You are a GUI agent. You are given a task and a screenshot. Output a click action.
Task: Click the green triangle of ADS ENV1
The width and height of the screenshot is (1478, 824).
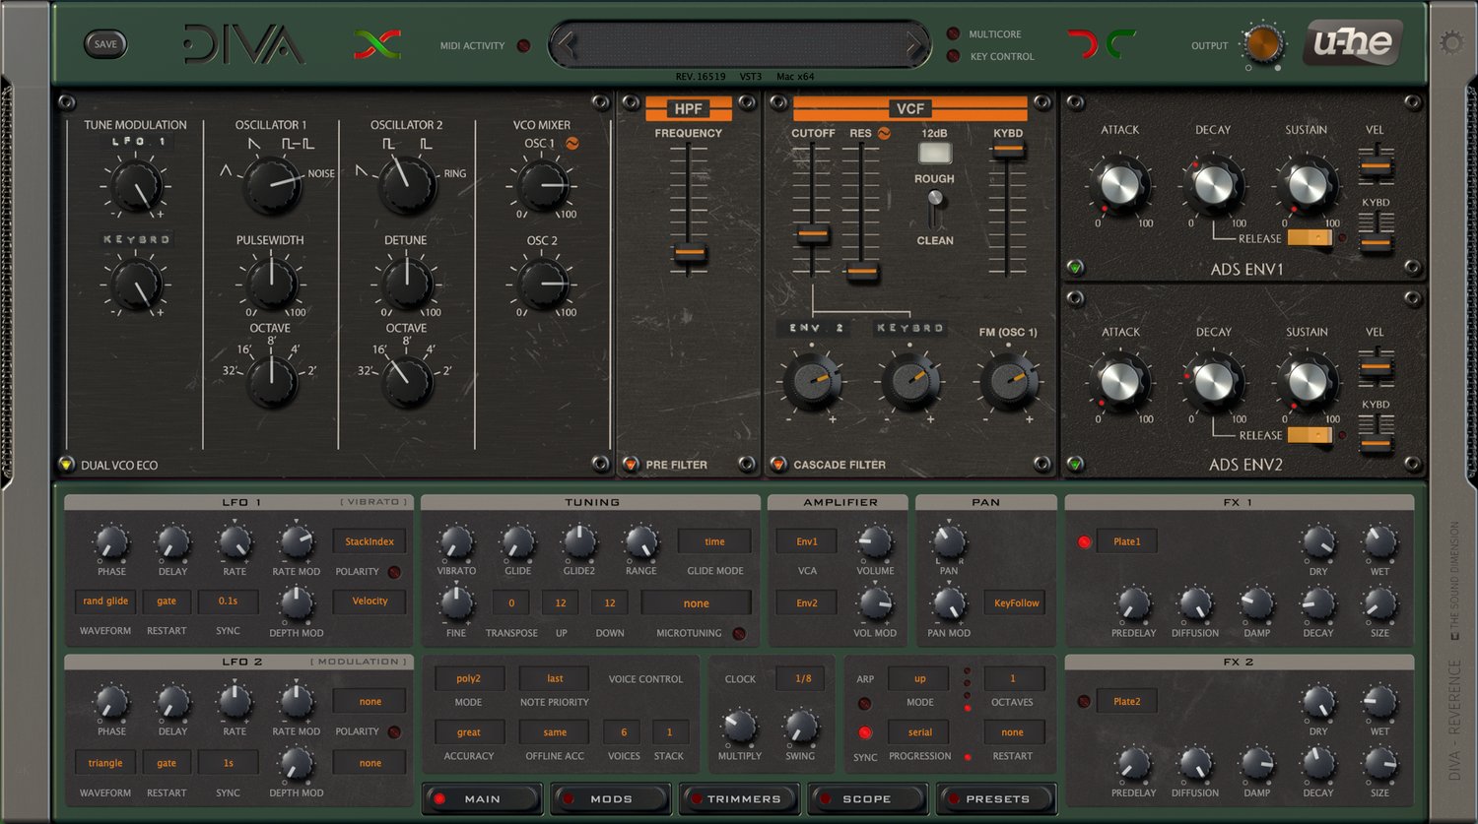pyautogui.click(x=1075, y=267)
